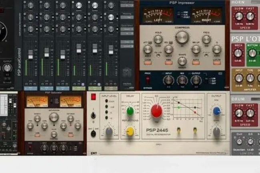The height and width of the screenshot is (173, 260).
Task: Click the yellow REFLECTIONS knob on PSP 2445
Action: tap(130, 132)
